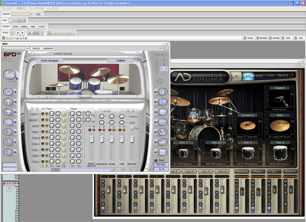
Task: Click the DIRECT MASTER fader in BFD
Action: 91,139
